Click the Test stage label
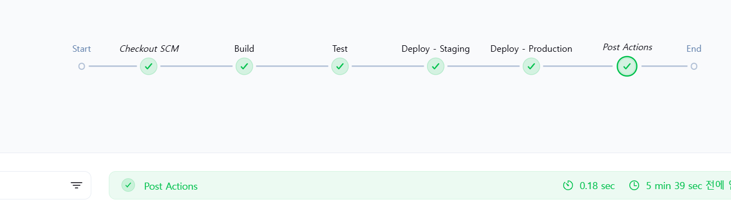 coord(340,49)
